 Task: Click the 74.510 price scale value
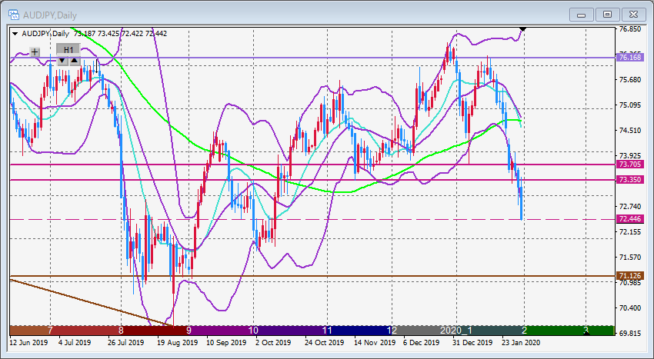pyautogui.click(x=629, y=131)
